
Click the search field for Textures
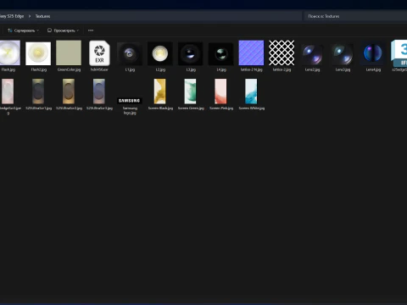[x=355, y=16]
